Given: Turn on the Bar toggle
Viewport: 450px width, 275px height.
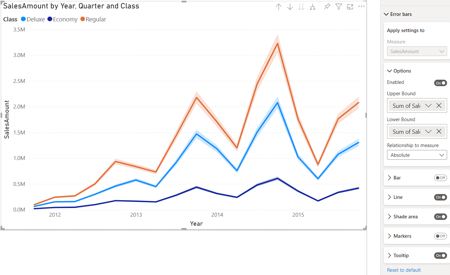Looking at the screenshot, I should tap(440, 178).
